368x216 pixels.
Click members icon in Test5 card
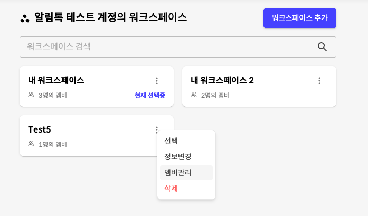tap(31, 144)
